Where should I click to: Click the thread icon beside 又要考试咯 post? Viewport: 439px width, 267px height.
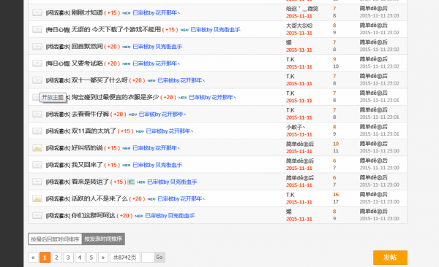pos(37,63)
